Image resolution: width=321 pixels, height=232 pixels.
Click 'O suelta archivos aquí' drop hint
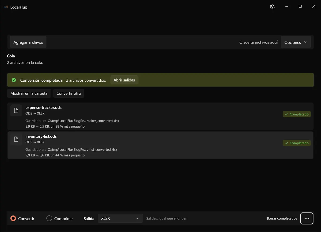(259, 42)
